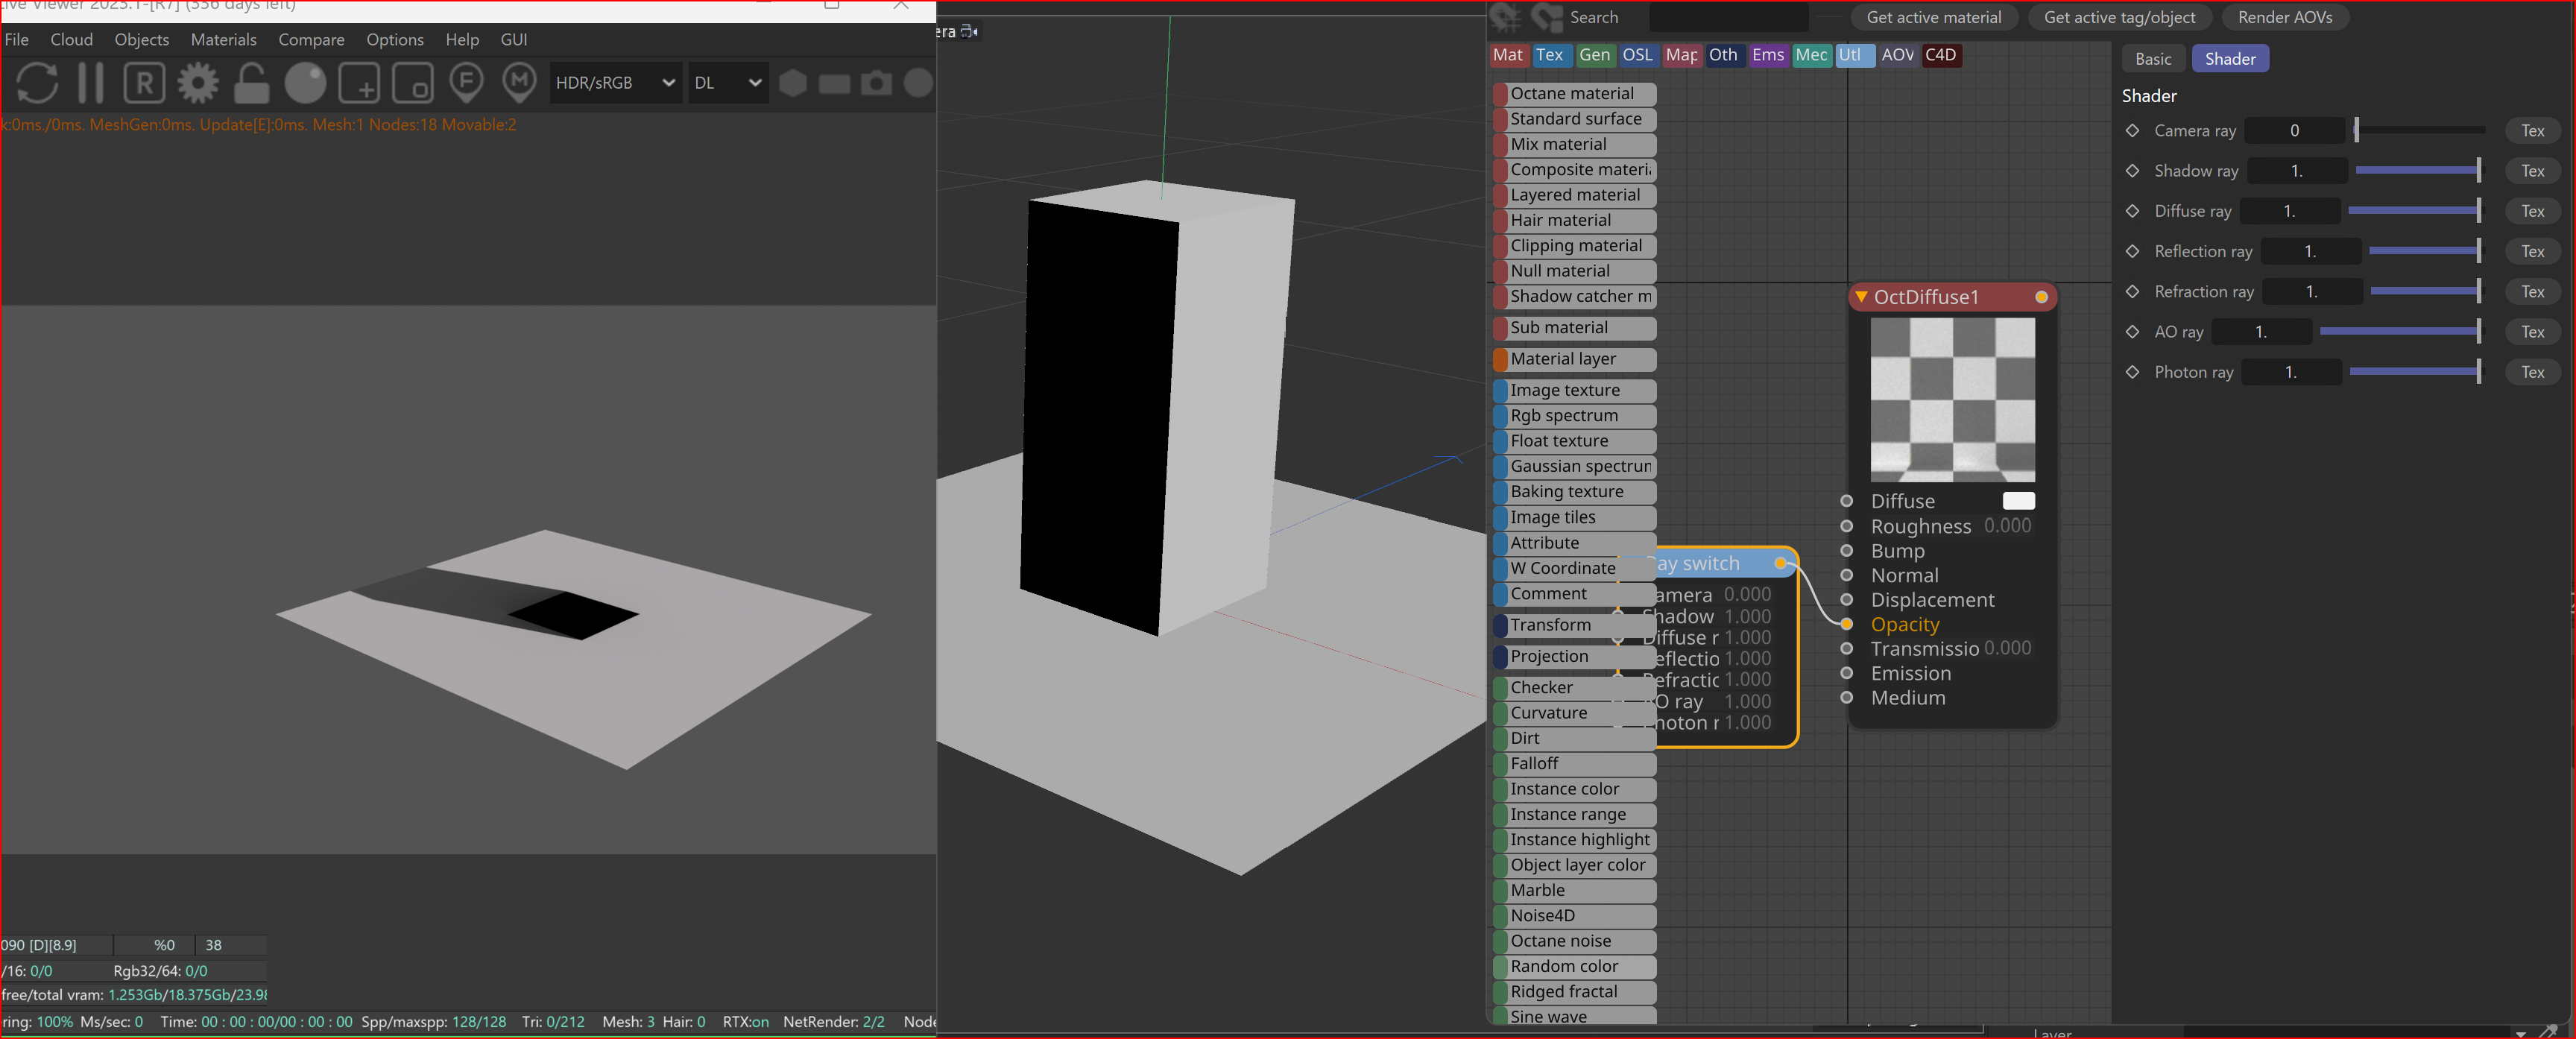
Task: Open the DL render kernel dropdown
Action: (728, 83)
